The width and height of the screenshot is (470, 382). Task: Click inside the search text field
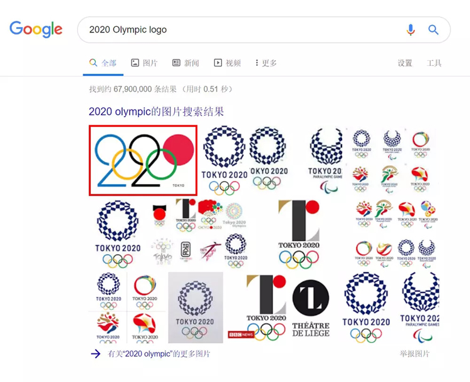tap(238, 29)
